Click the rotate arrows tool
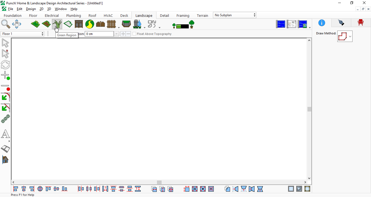This screenshot has height=197, width=371. coord(5,65)
